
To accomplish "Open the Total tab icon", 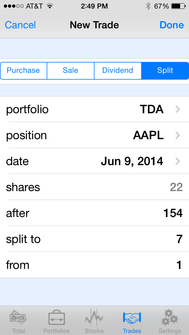I will pos(18,318).
